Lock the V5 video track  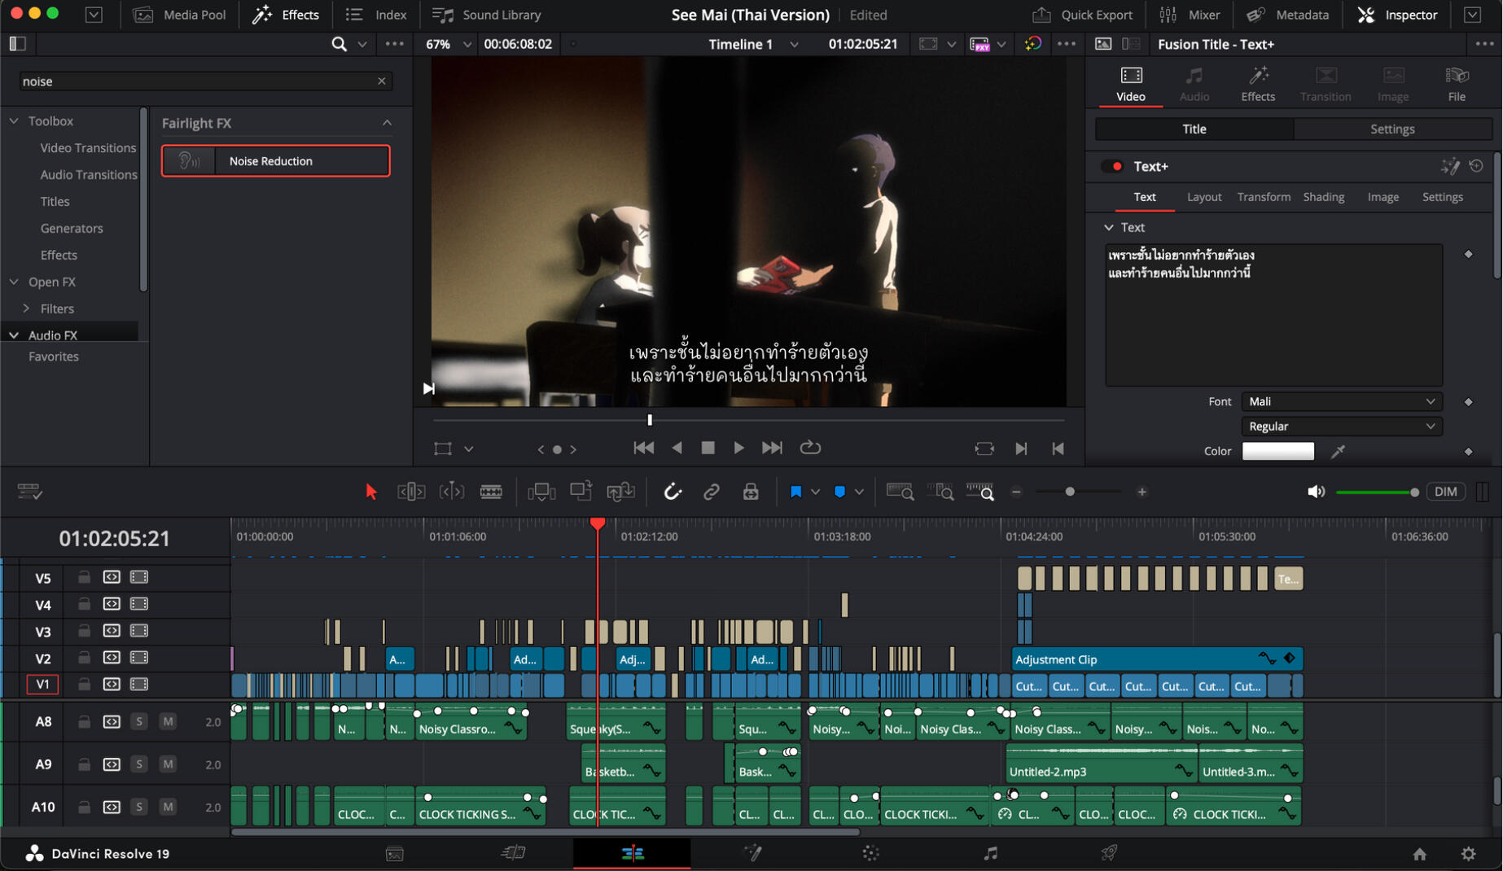click(x=84, y=577)
